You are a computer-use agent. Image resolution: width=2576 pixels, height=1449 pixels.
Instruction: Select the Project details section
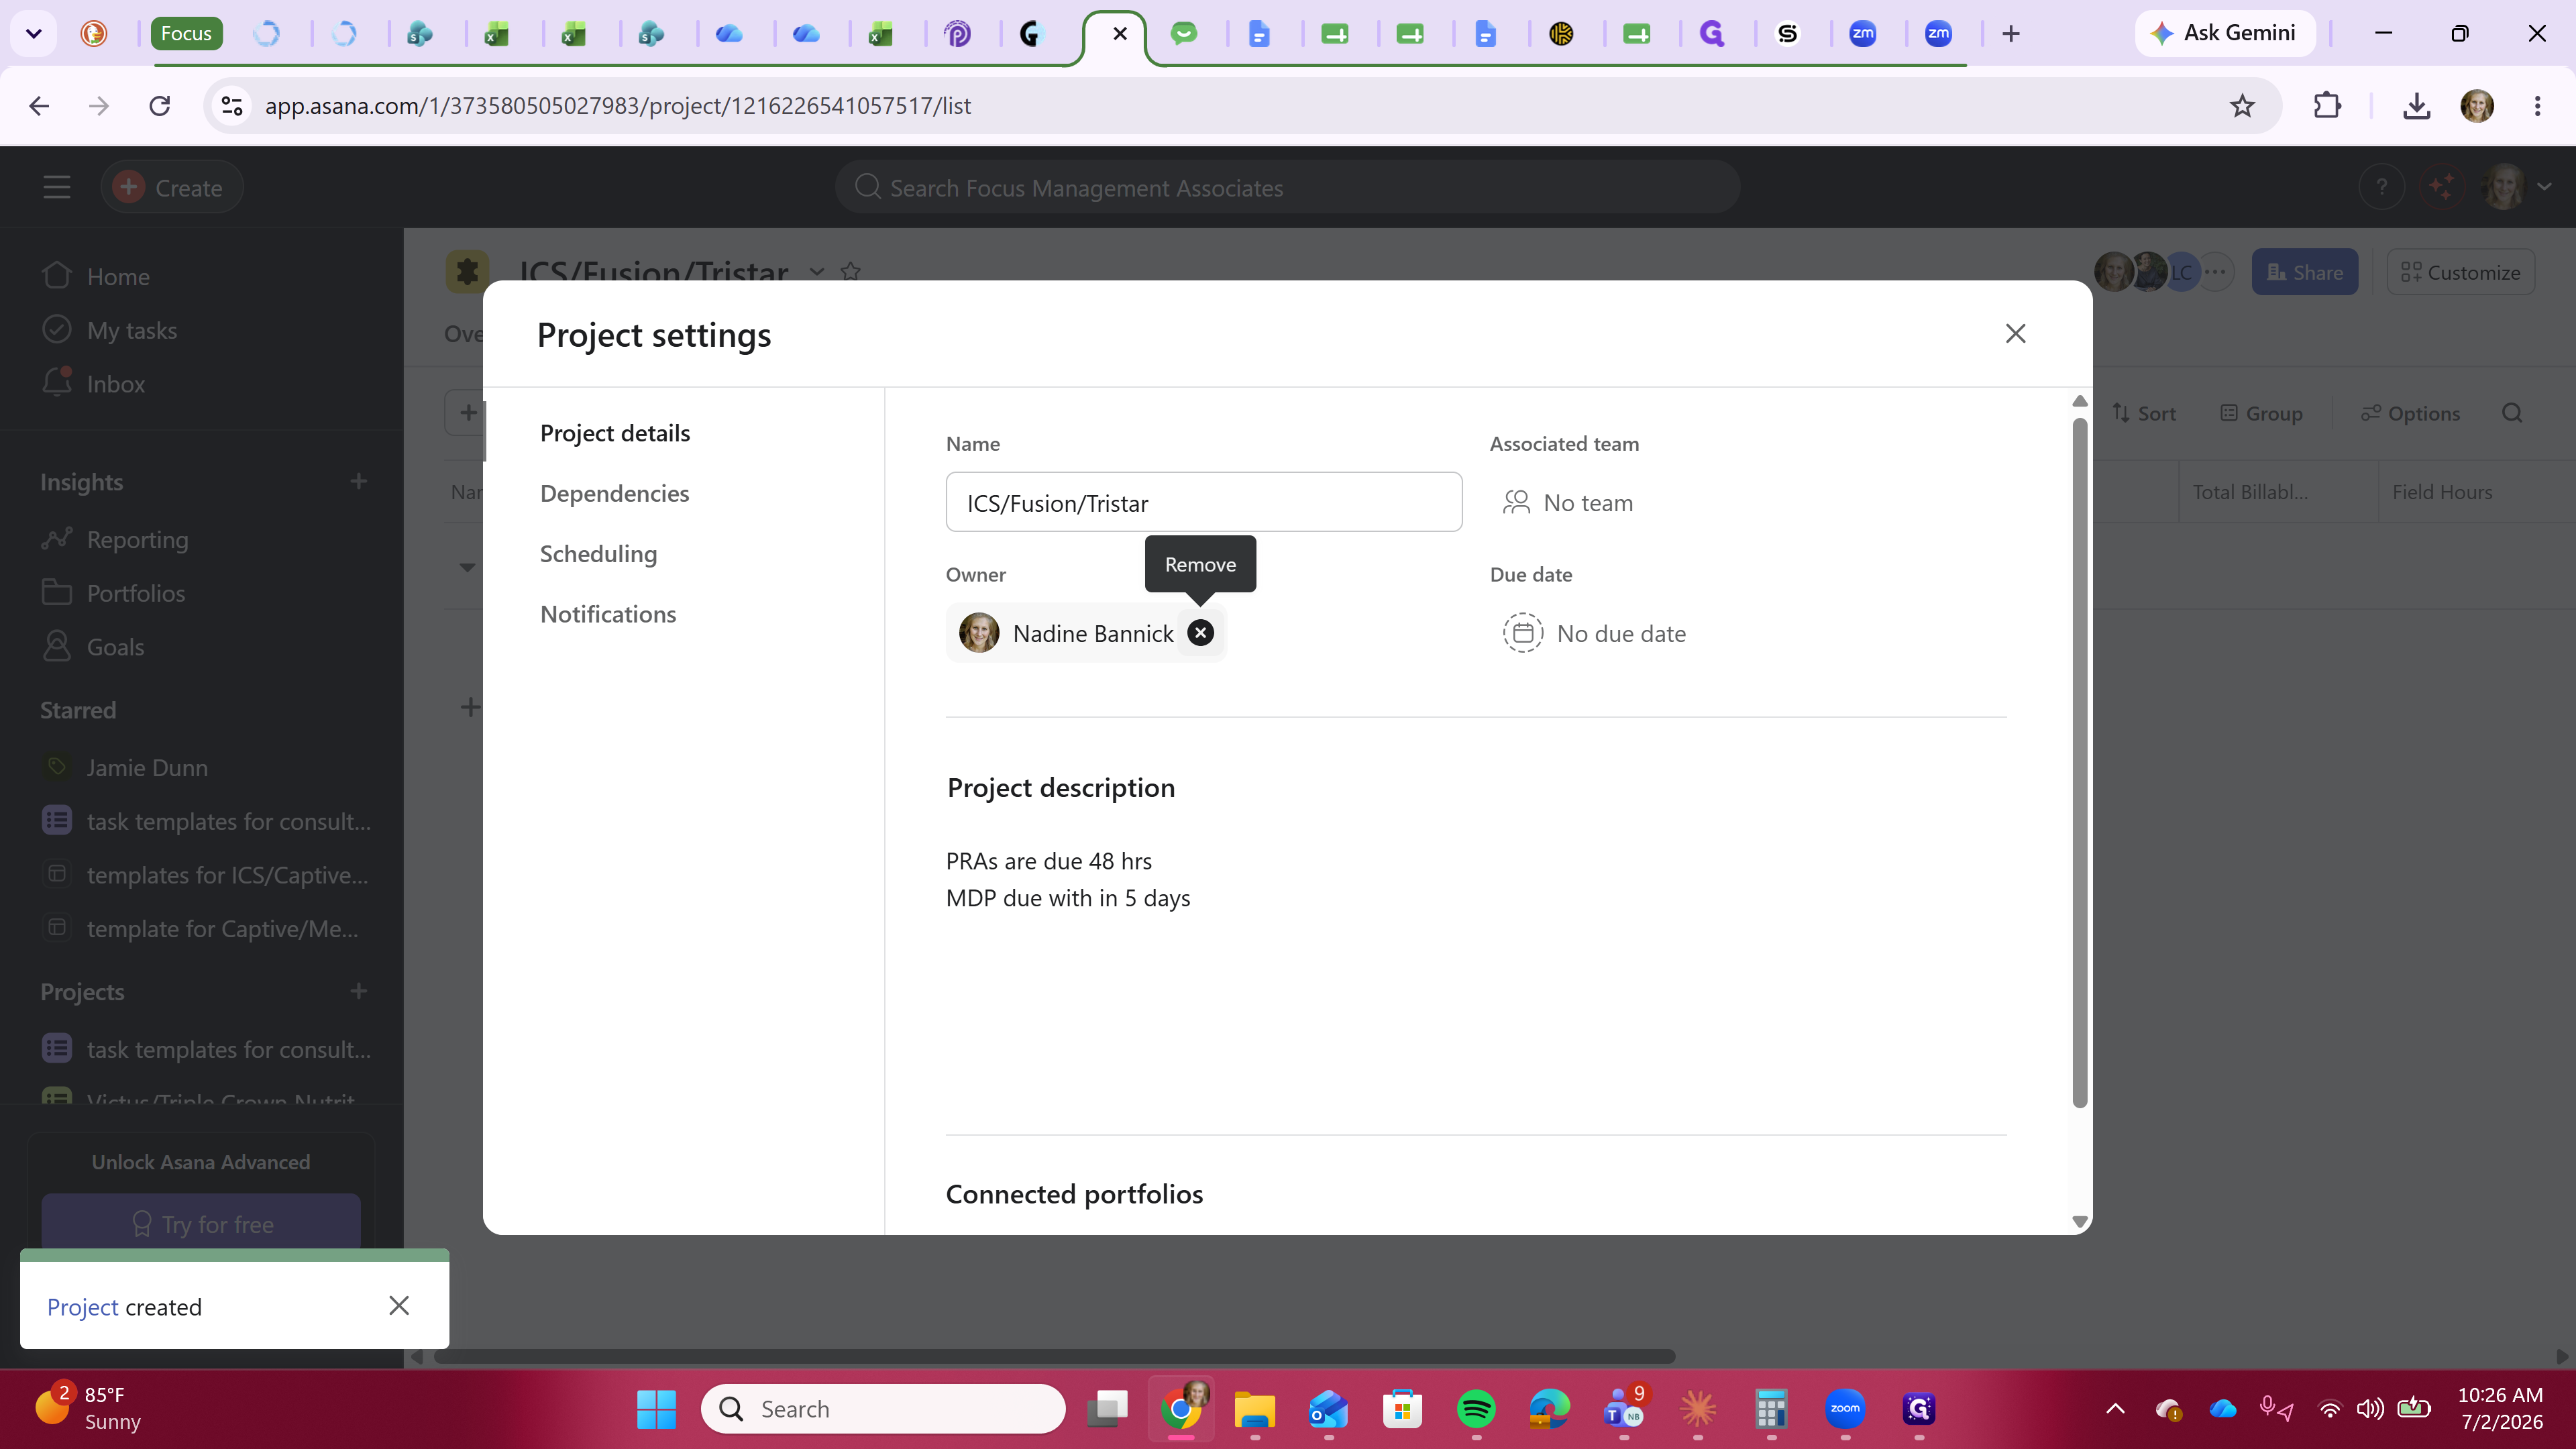615,433
